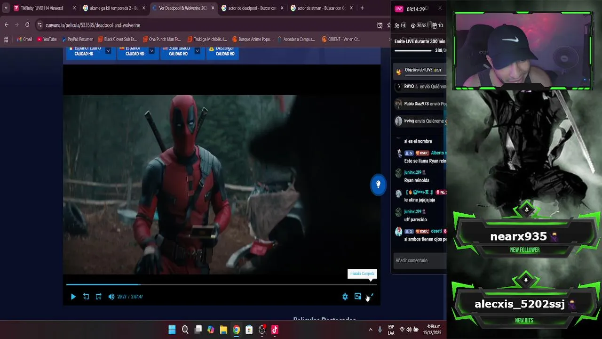Show hidden system tray icons
Screen dimensions: 602x339
[x=370, y=330]
